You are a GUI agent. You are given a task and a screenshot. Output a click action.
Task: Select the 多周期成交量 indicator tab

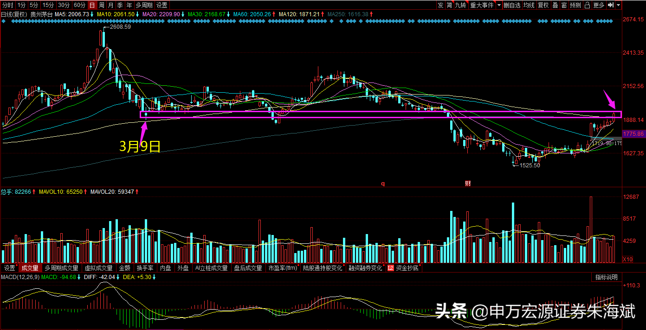(62, 268)
